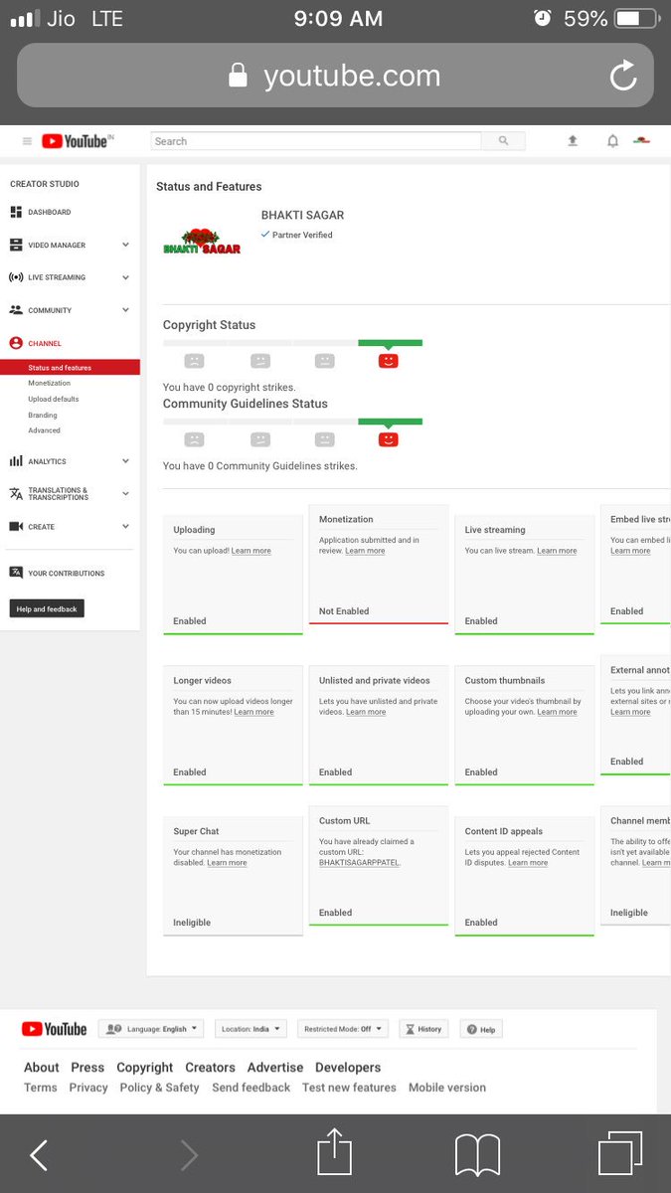Click the Bhakti Sagar channel logo

[202, 243]
